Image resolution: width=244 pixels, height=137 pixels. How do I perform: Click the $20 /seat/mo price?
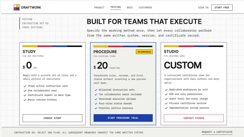pyautogui.click(x=107, y=65)
